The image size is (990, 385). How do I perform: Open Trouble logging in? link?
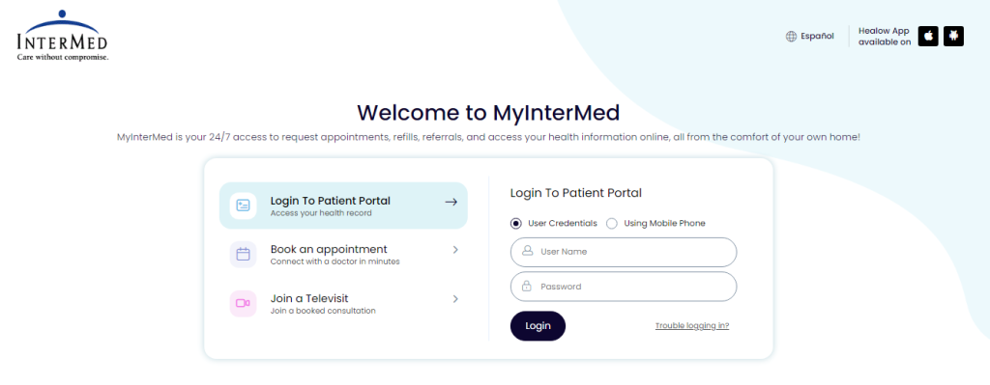tap(692, 326)
